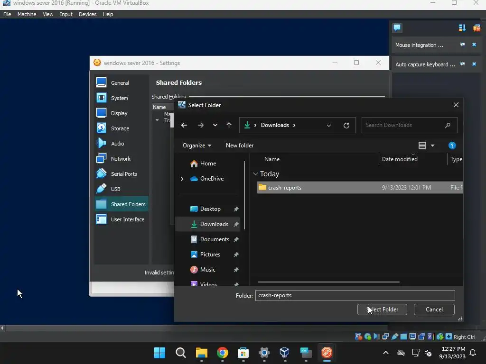
Task: Open Windows Start menu
Action: pos(159,353)
